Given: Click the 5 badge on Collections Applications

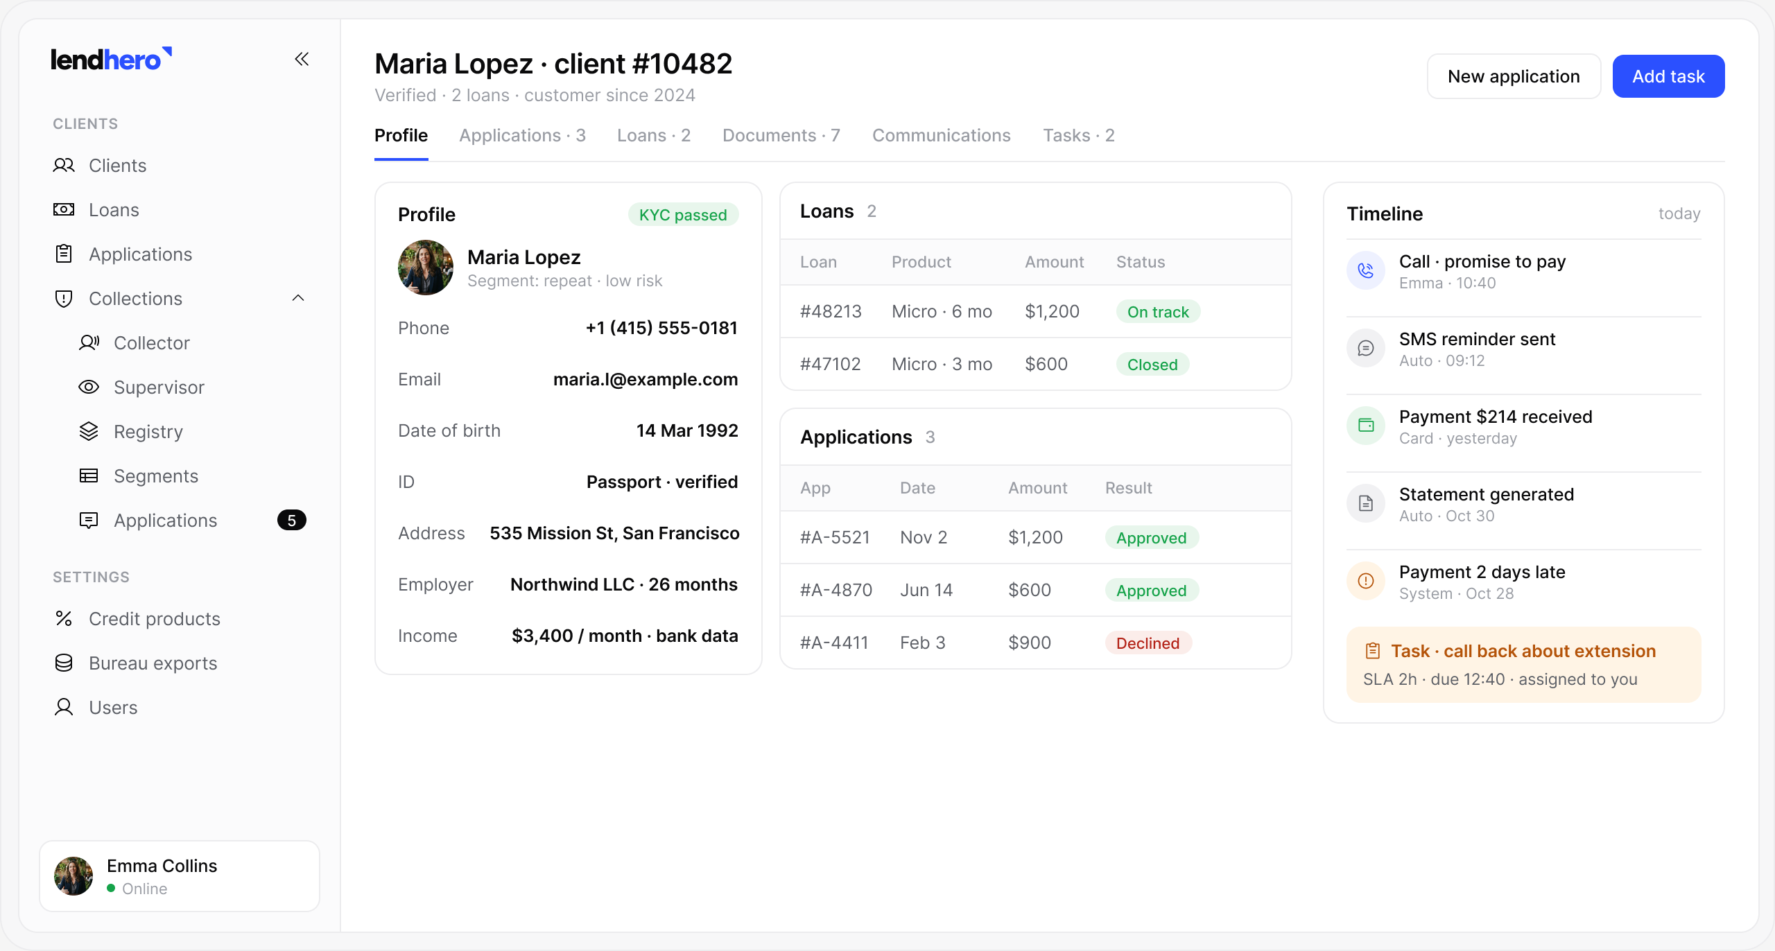Looking at the screenshot, I should [292, 521].
